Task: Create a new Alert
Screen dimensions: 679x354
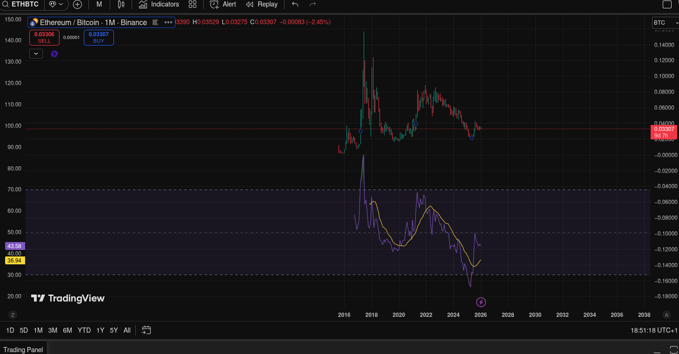Action: coord(223,5)
